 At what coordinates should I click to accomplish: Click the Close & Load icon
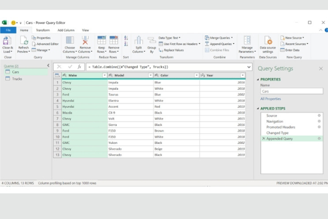coord(7,41)
